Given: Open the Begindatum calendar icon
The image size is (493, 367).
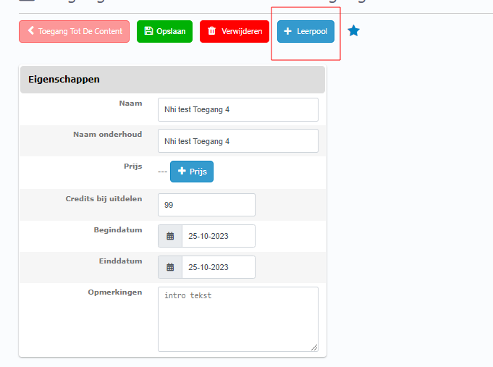Looking at the screenshot, I should (170, 236).
